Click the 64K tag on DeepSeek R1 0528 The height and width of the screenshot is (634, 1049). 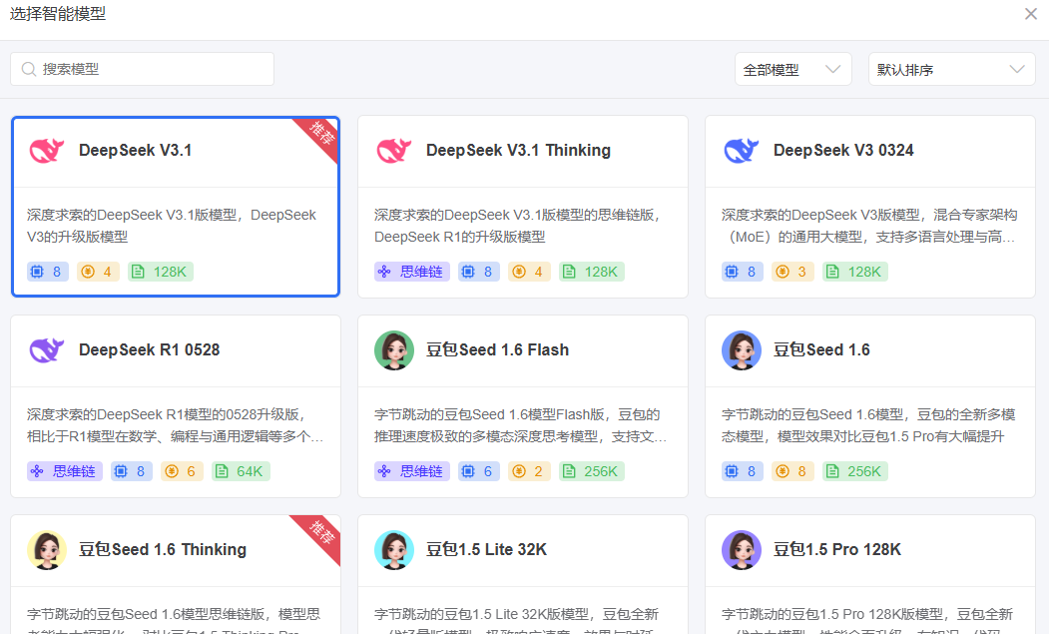[241, 471]
